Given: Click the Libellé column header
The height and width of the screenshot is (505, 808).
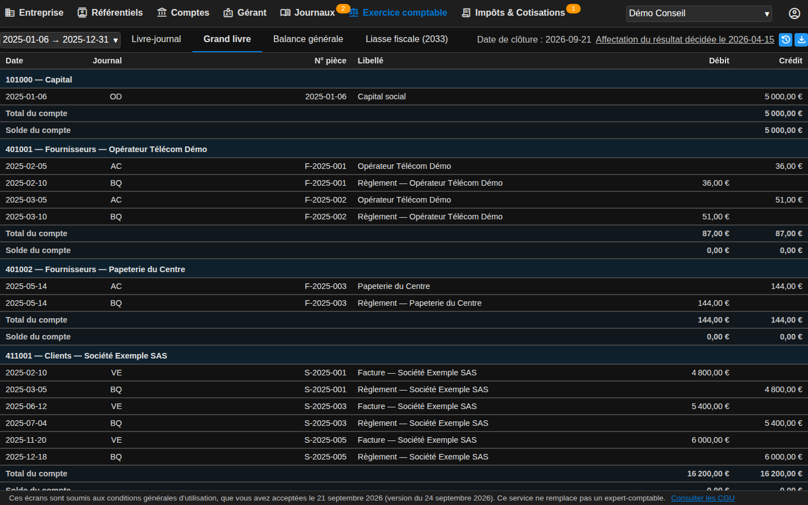Looking at the screenshot, I should pos(370,61).
